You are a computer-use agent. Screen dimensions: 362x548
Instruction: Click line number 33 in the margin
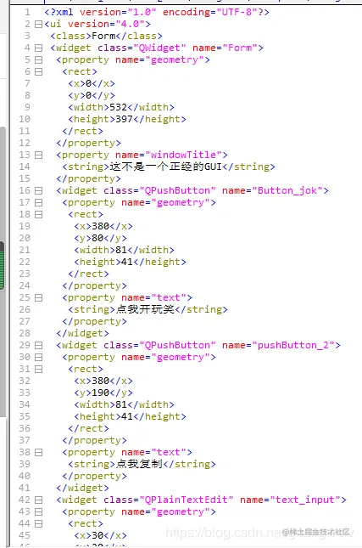[x=25, y=393]
